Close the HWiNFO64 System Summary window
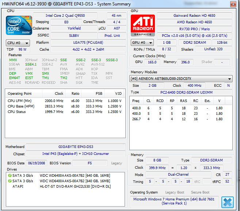The height and width of the screenshot is (211, 240). 233,4
